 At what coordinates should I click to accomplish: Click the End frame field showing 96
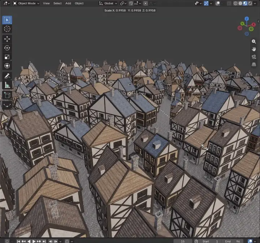click(233, 241)
